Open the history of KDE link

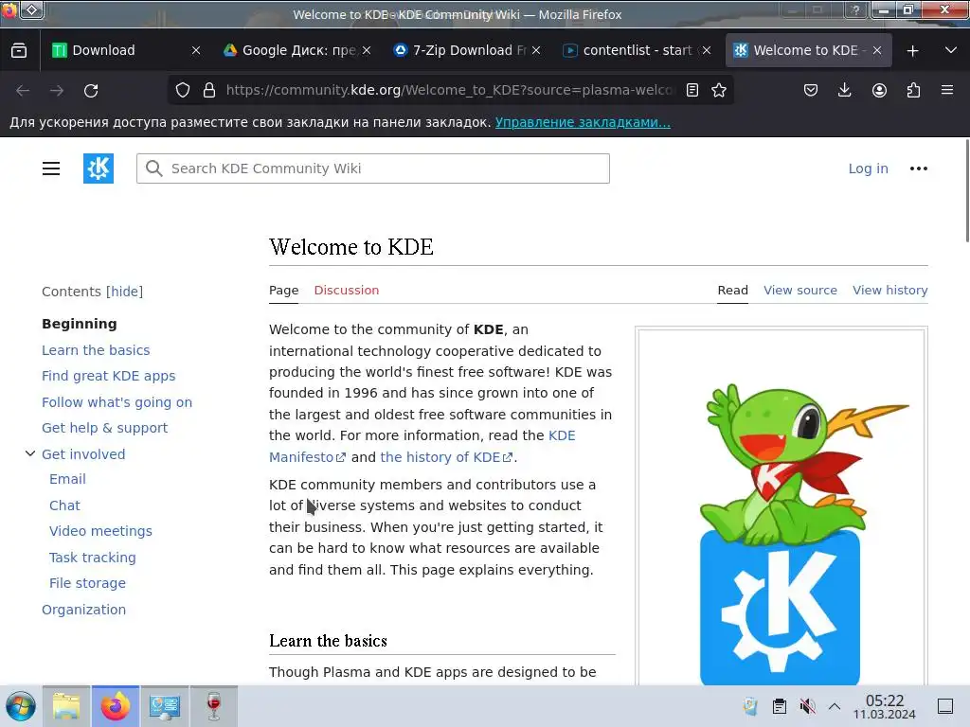point(446,457)
